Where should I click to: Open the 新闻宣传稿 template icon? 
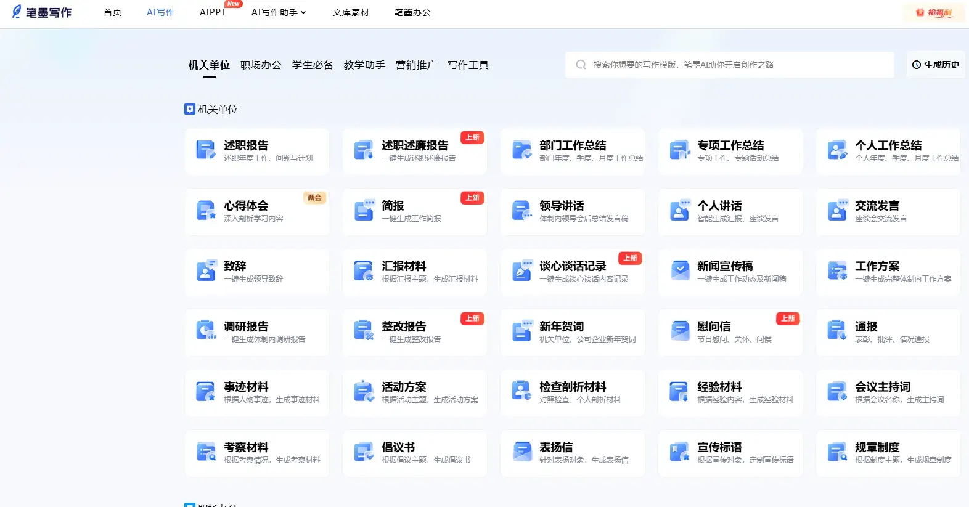tap(679, 271)
